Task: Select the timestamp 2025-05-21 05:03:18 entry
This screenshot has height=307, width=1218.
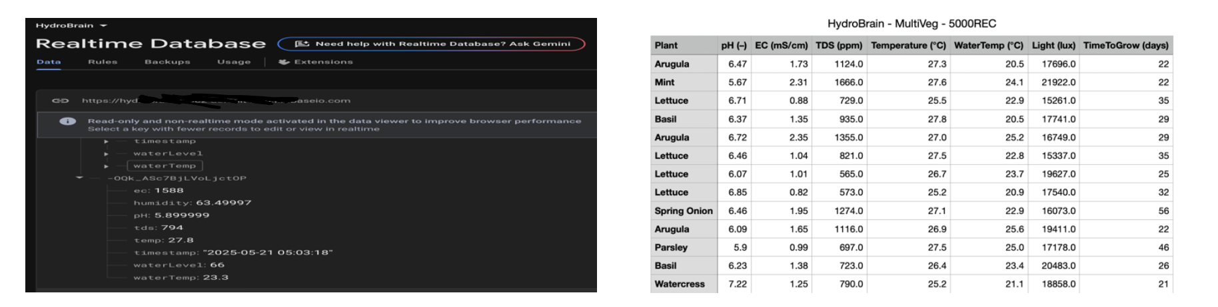Action: click(x=233, y=253)
